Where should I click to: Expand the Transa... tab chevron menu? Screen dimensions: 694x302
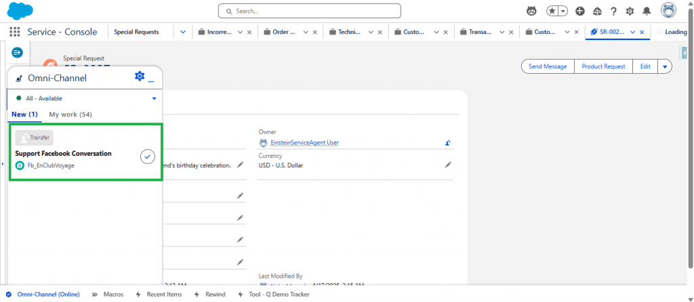click(502, 32)
